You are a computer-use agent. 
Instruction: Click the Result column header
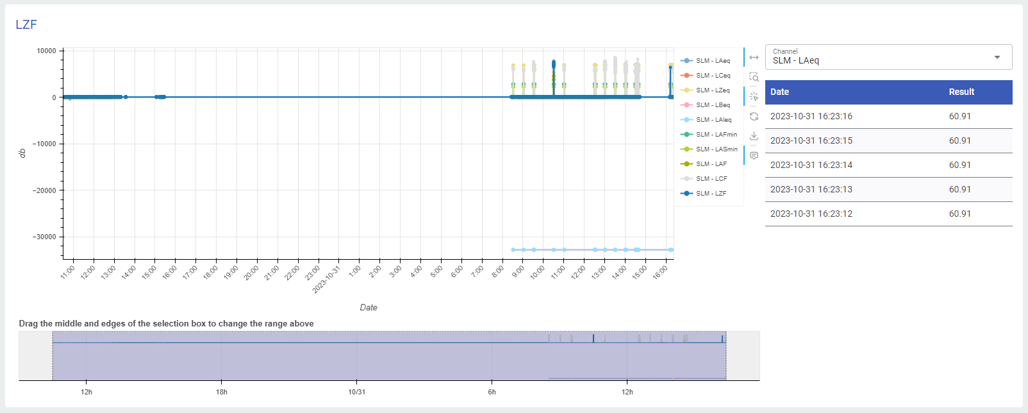pos(961,92)
